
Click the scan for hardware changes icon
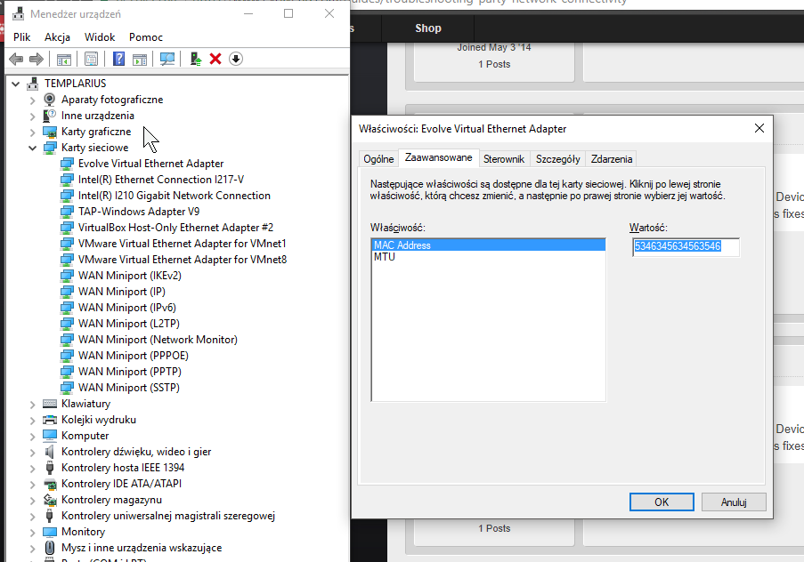tap(166, 59)
